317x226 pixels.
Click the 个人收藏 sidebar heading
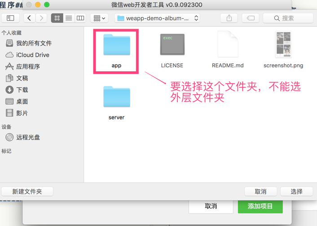tap(12, 33)
